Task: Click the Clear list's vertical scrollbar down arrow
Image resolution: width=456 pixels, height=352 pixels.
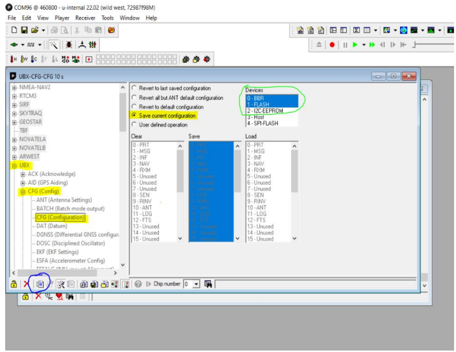Action: [x=180, y=239]
